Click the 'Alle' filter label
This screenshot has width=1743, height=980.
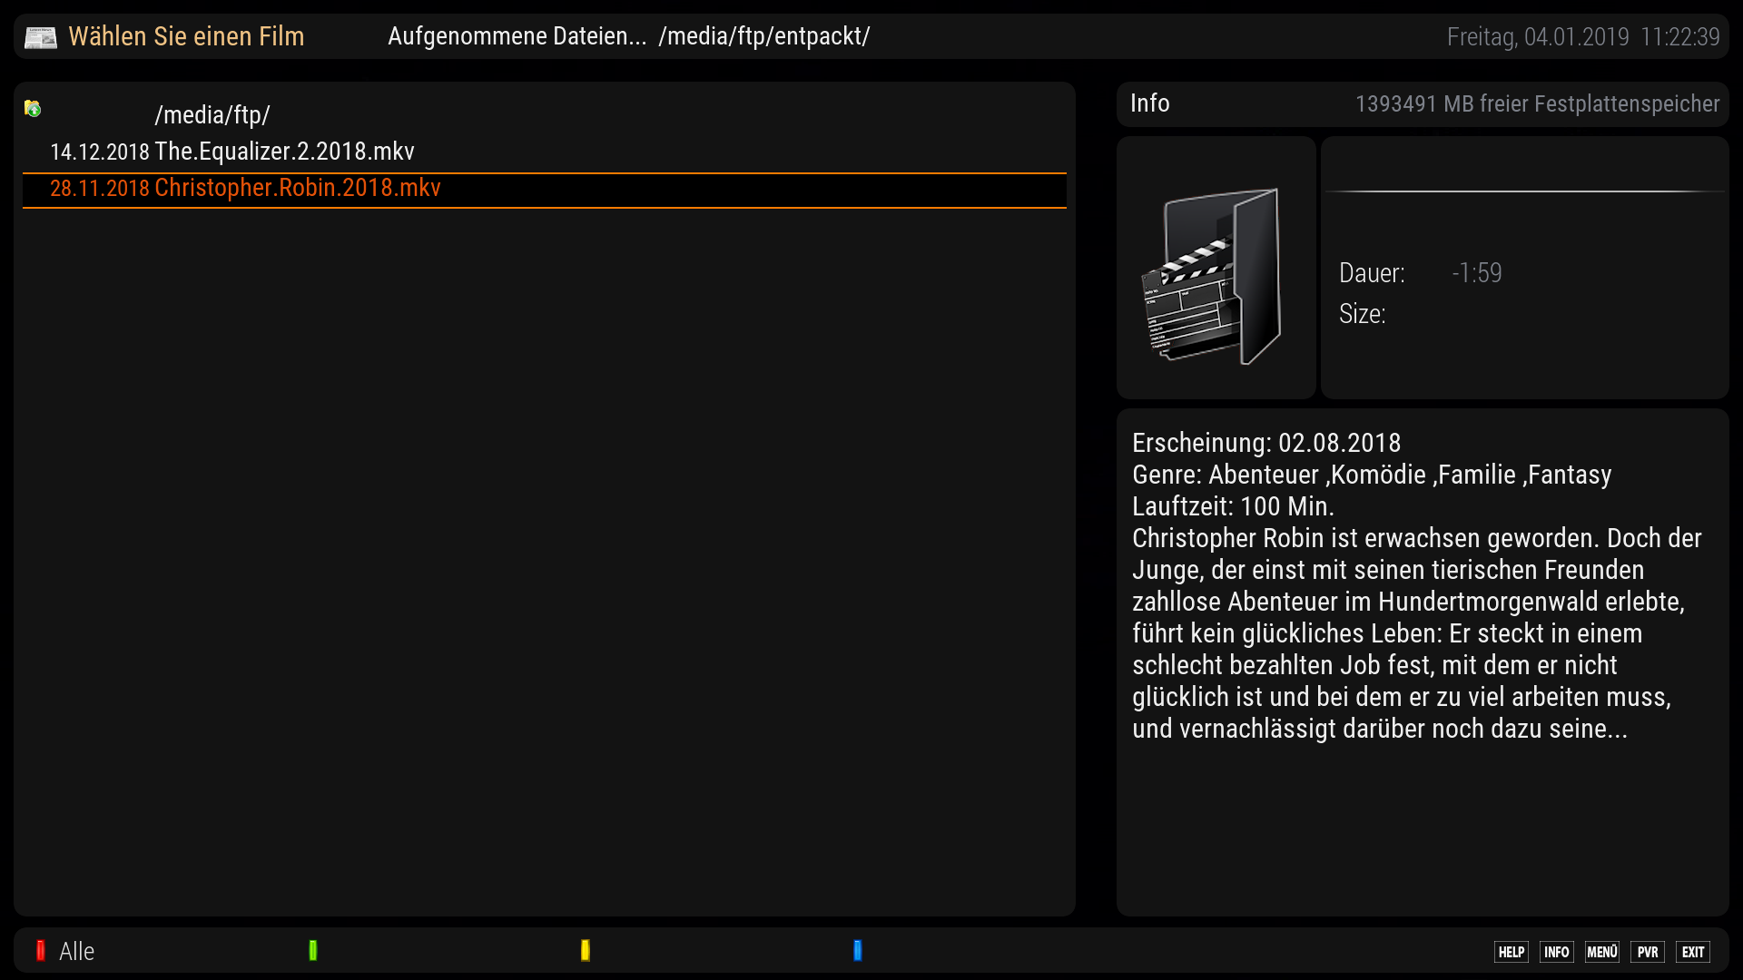point(76,951)
